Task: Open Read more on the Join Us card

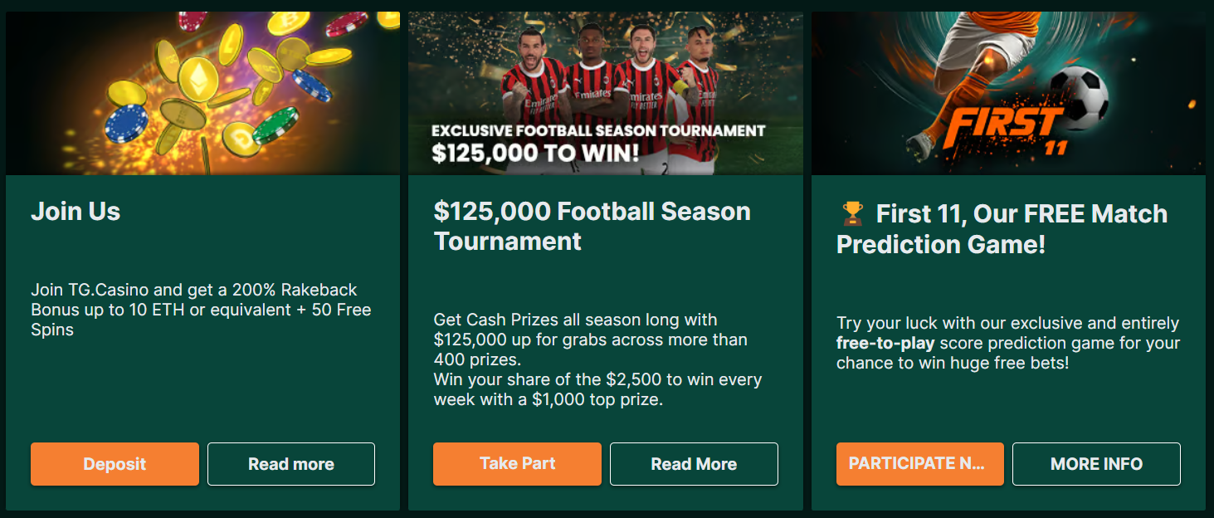Action: point(290,464)
